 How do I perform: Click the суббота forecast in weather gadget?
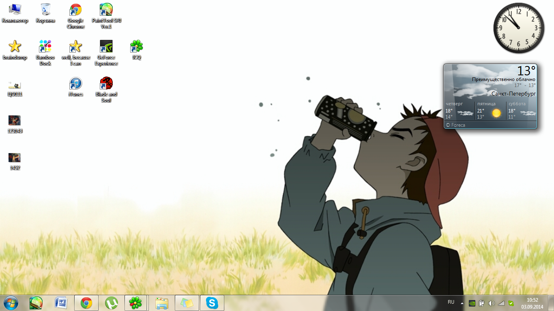[x=522, y=110]
